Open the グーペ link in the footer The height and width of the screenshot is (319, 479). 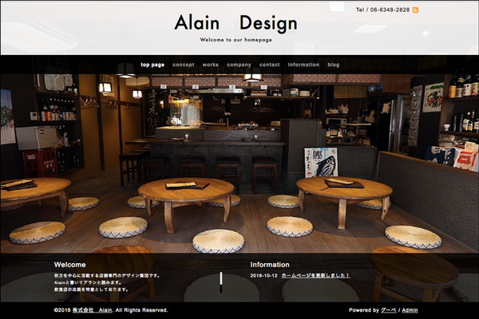coord(389,309)
